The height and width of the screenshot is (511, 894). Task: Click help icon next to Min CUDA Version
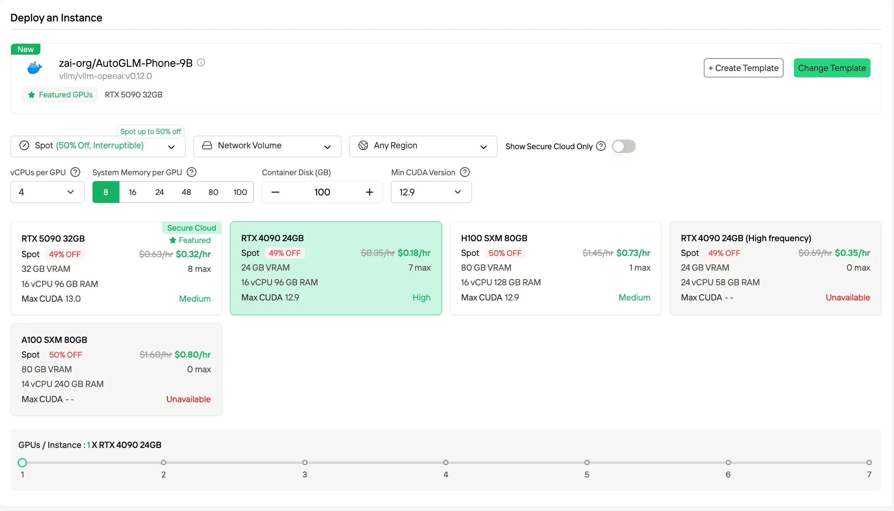click(x=465, y=172)
